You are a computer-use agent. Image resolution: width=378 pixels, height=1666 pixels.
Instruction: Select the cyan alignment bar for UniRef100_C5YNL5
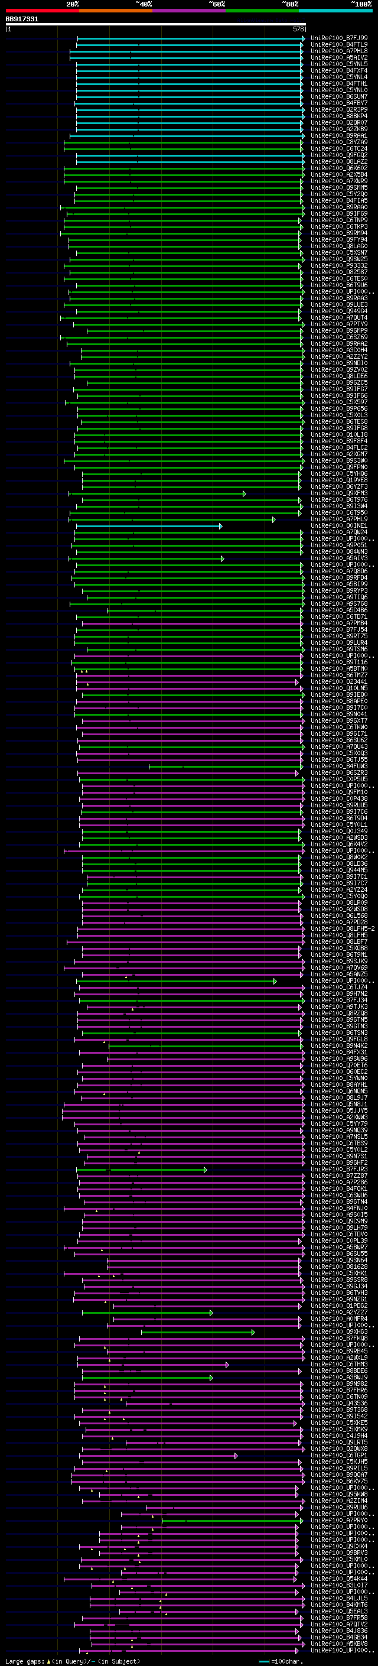pyautogui.click(x=190, y=64)
